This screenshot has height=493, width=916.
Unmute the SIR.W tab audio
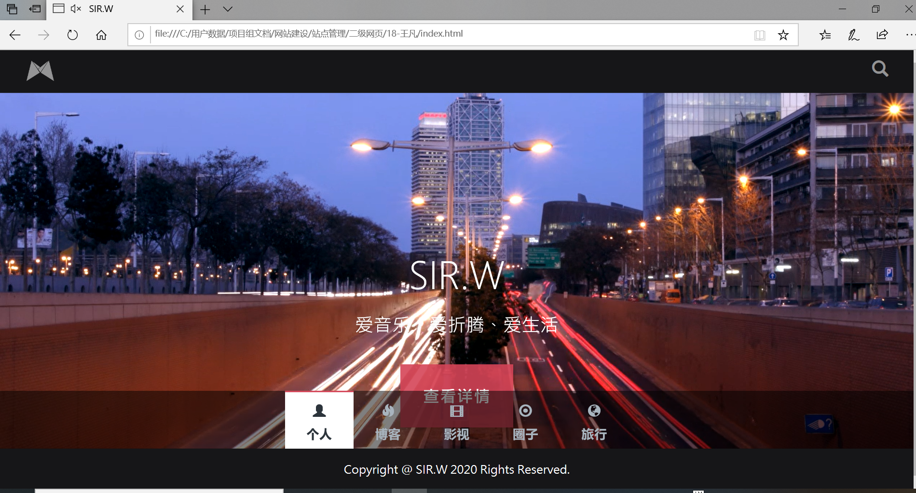(x=76, y=9)
